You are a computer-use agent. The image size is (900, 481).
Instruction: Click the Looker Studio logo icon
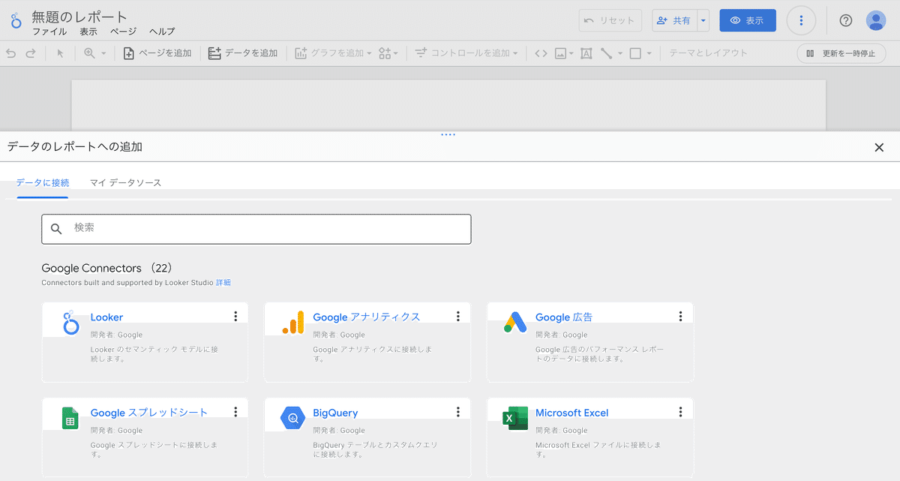[x=16, y=20]
